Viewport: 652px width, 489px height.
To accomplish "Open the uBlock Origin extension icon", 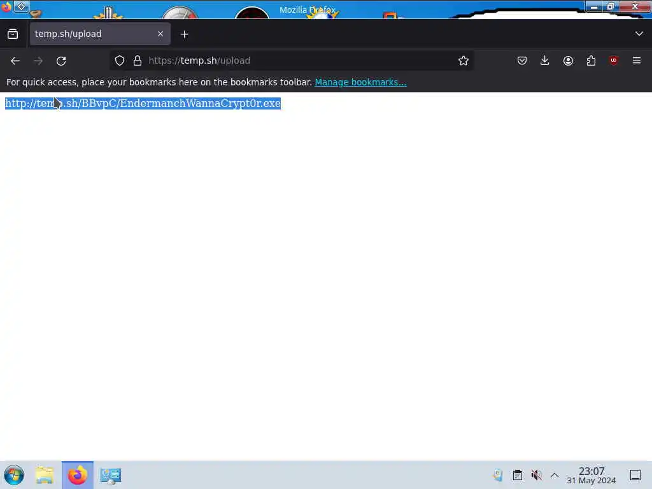I will [x=614, y=60].
